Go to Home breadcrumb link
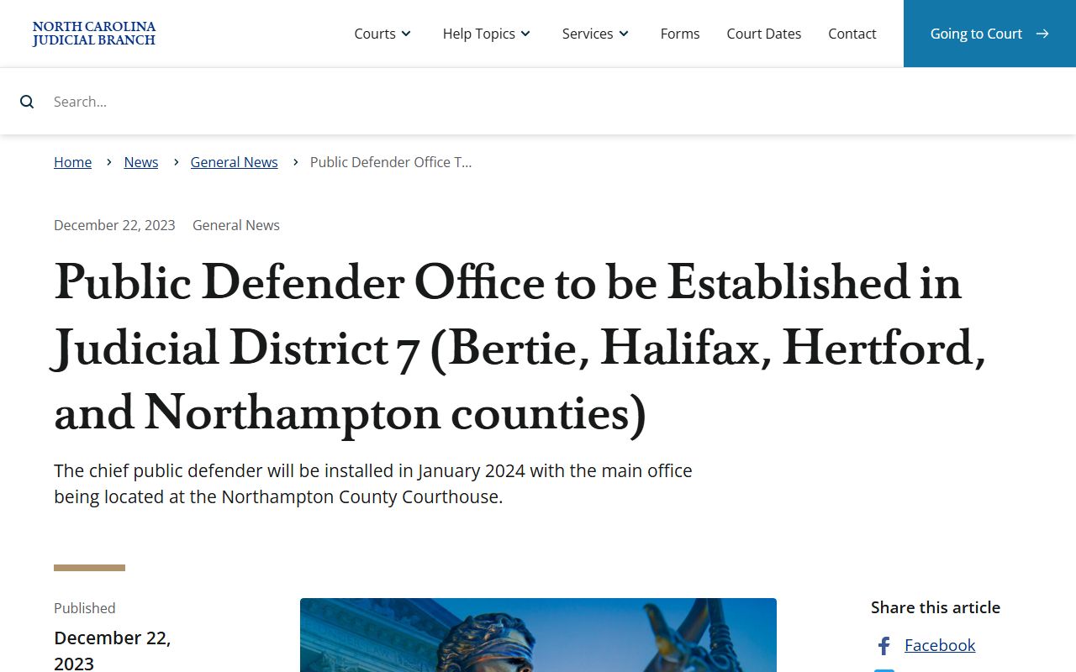 [x=73, y=162]
